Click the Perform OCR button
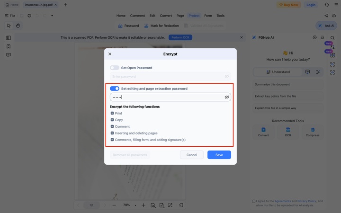The height and width of the screenshot is (213, 341). [x=180, y=37]
